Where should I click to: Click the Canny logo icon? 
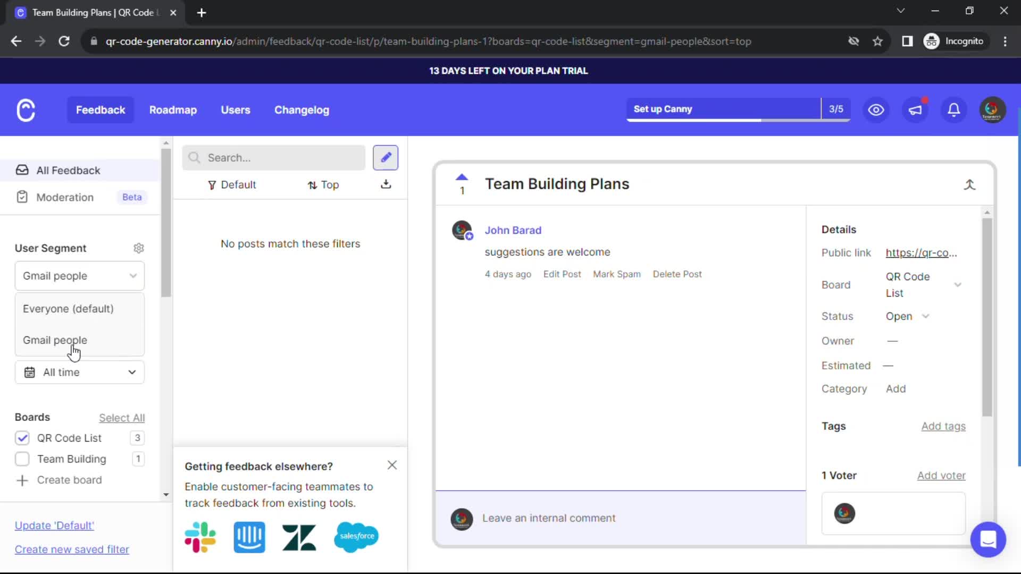click(26, 110)
